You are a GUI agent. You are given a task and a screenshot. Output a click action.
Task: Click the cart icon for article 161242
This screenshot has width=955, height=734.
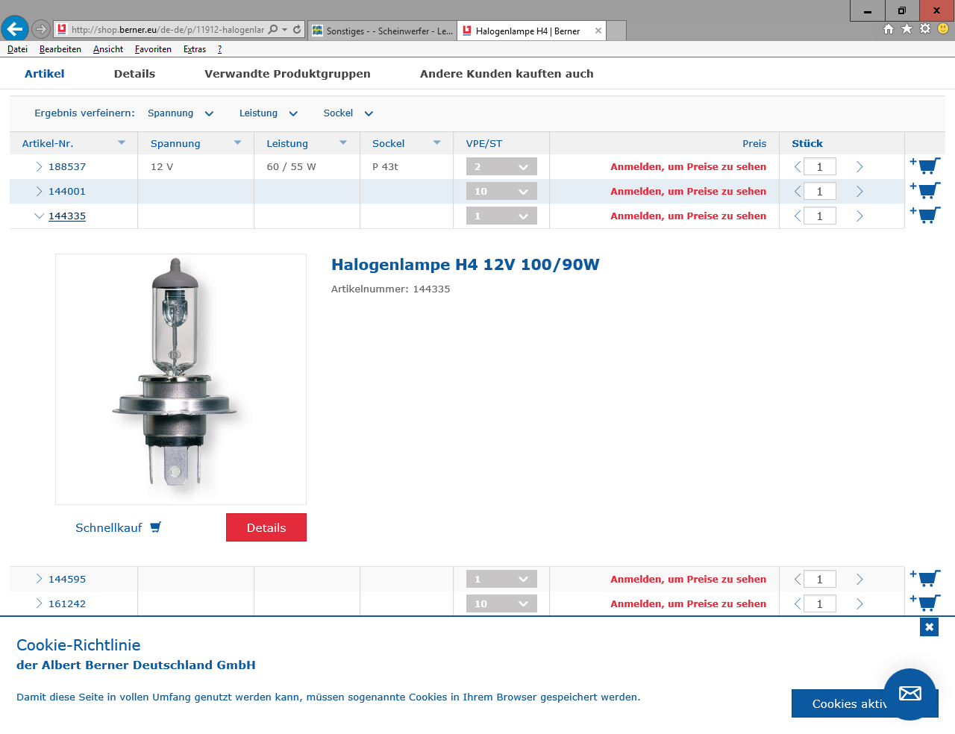pos(925,602)
